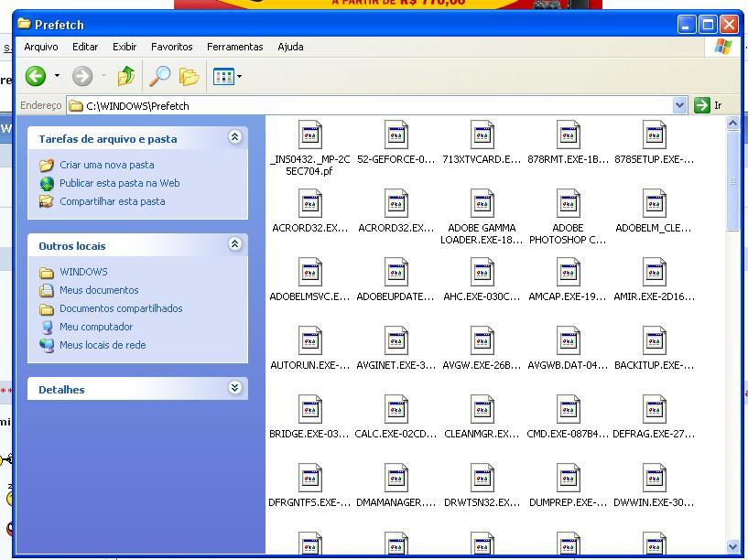This screenshot has width=748, height=560.
Task: Select the _INS0432._MP-2C5EC704.pf file icon
Action: (310, 135)
